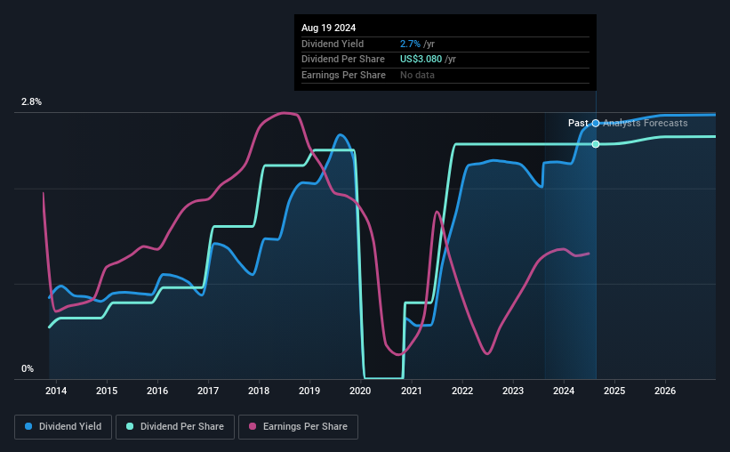
Task: Click the 2019 label on the x-axis
Action: tap(309, 391)
